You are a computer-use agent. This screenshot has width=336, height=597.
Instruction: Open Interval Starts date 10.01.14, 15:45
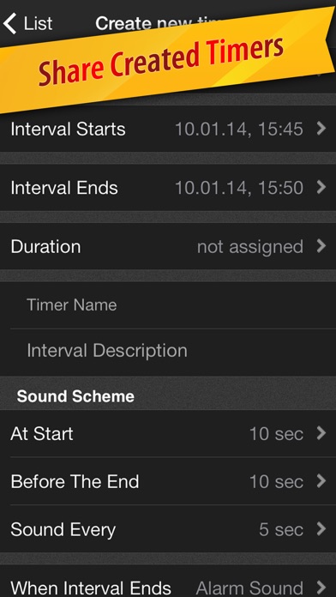[238, 129]
